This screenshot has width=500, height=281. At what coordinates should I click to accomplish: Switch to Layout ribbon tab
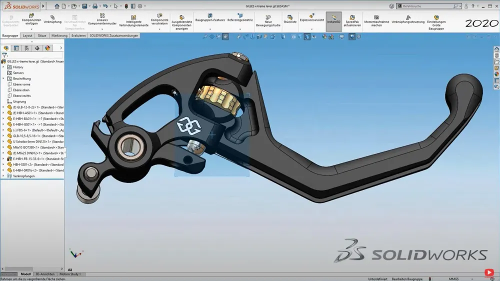click(27, 35)
